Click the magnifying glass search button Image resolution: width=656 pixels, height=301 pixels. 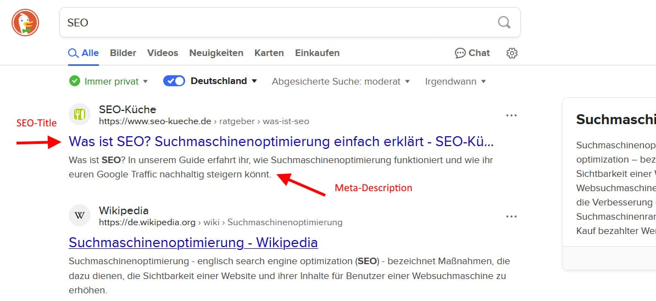pos(504,22)
